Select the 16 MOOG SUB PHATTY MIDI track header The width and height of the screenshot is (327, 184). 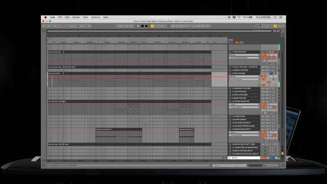click(245, 144)
